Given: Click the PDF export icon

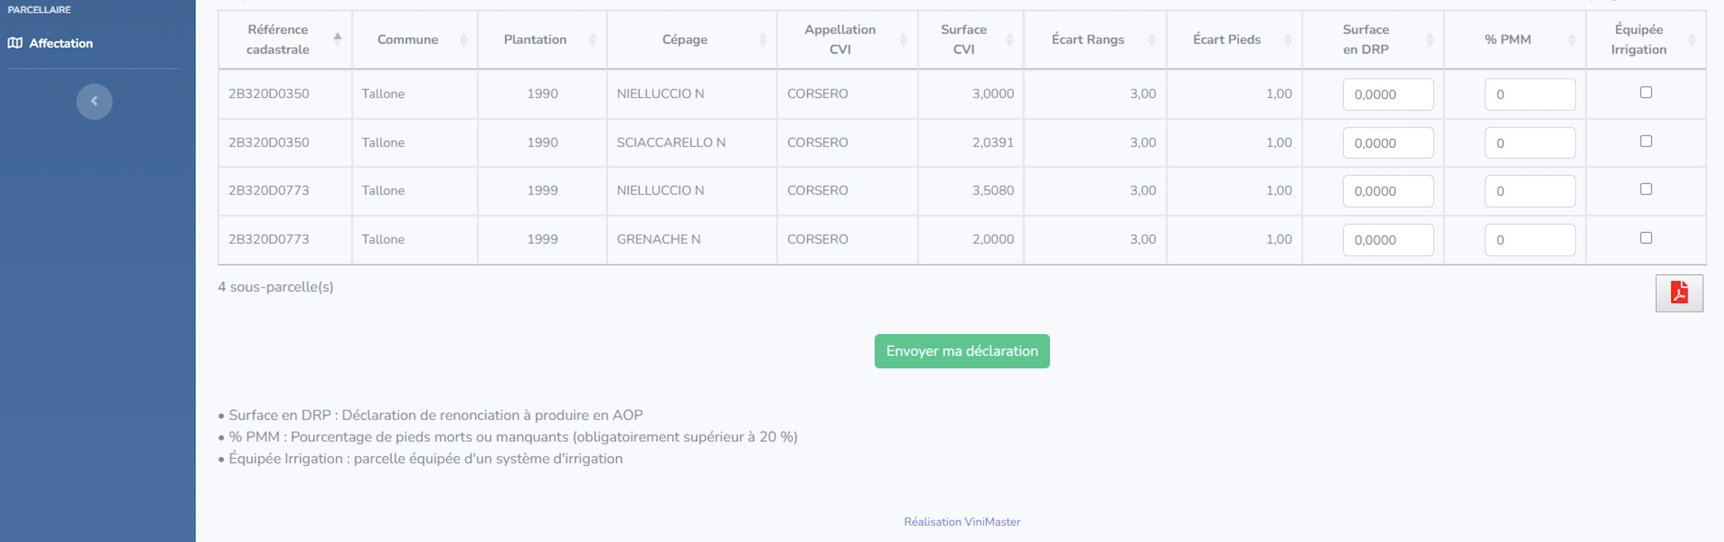Looking at the screenshot, I should tap(1678, 293).
